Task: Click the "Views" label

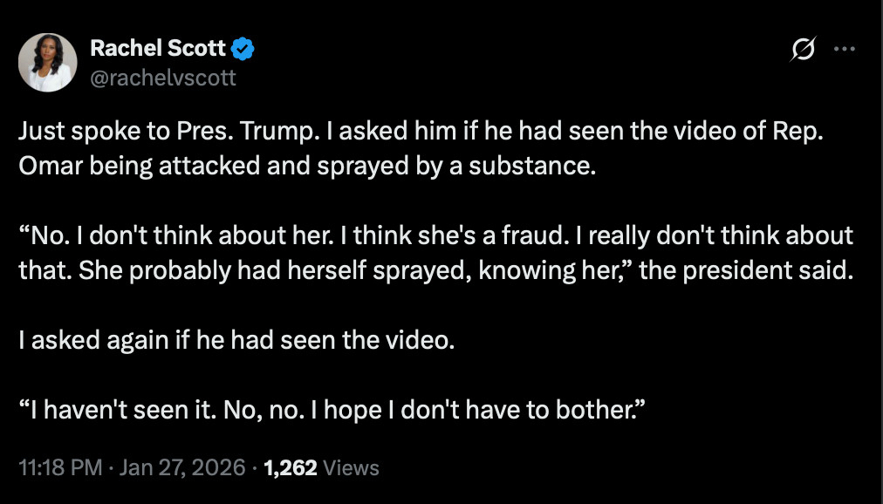Action: click(x=351, y=468)
